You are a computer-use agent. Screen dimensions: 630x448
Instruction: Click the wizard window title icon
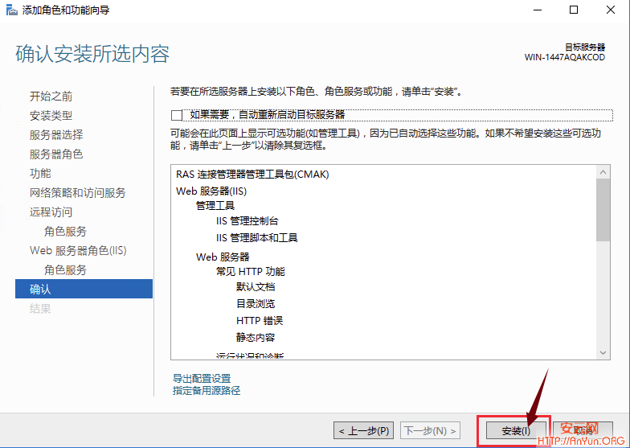[12, 10]
